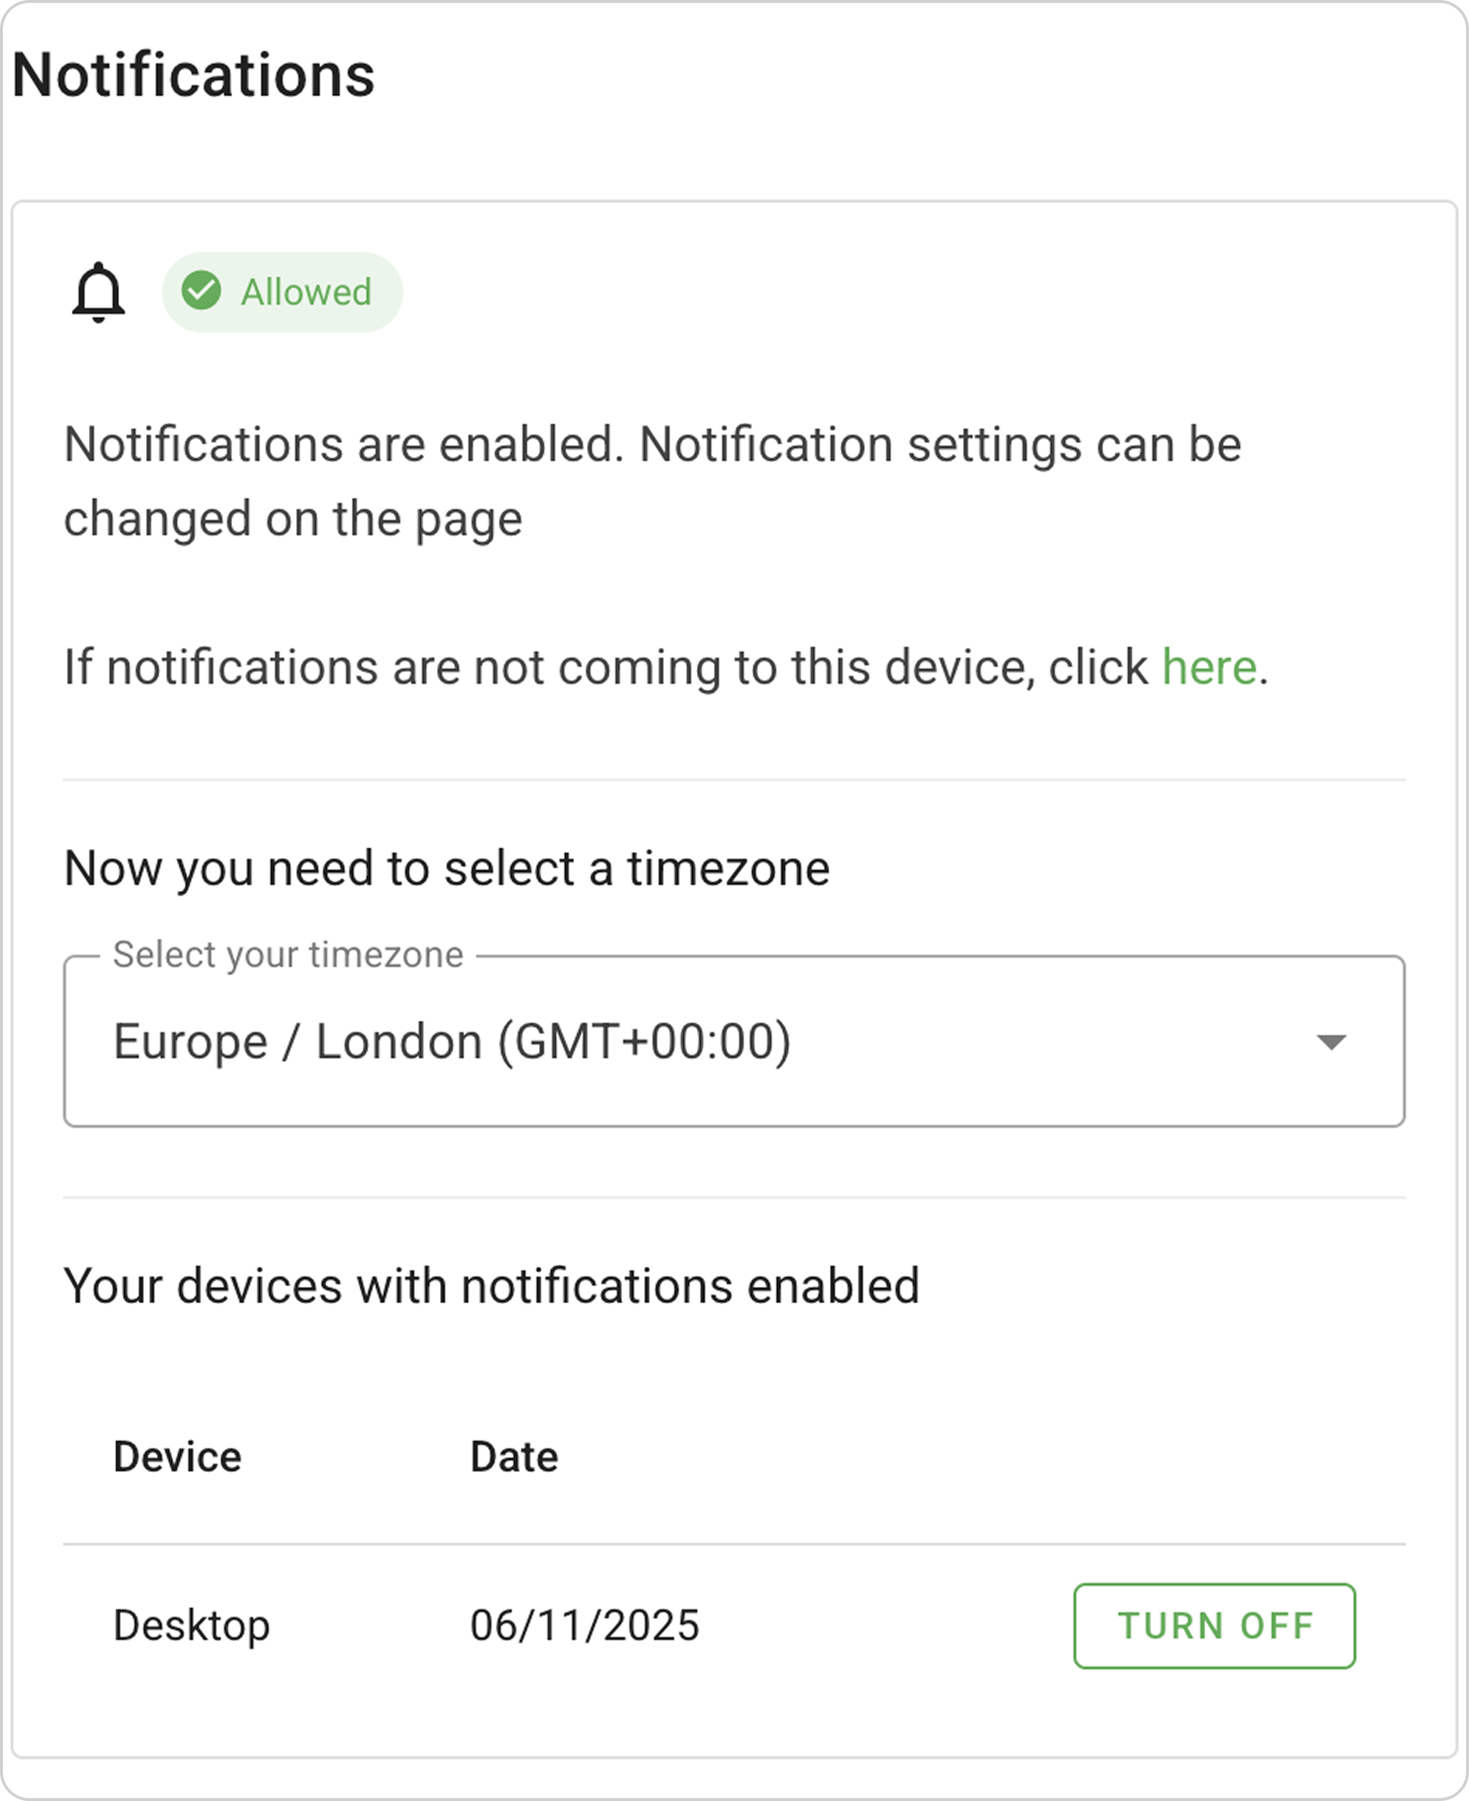Turn off notifications for the Desktop device
Viewport: 1469px width, 1801px height.
(1214, 1625)
